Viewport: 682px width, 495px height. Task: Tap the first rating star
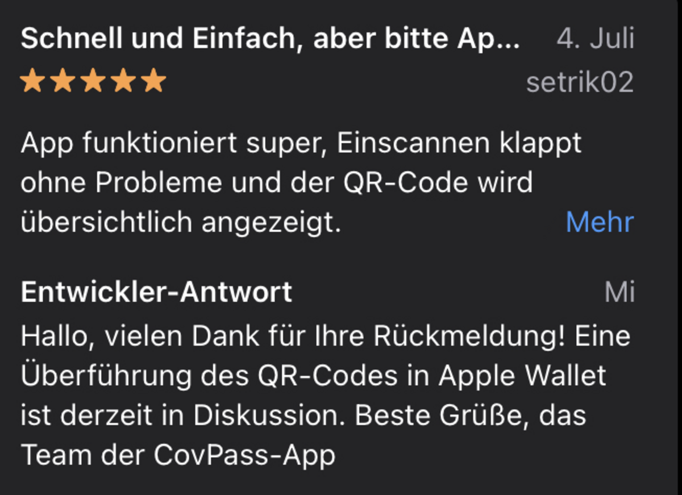click(32, 82)
